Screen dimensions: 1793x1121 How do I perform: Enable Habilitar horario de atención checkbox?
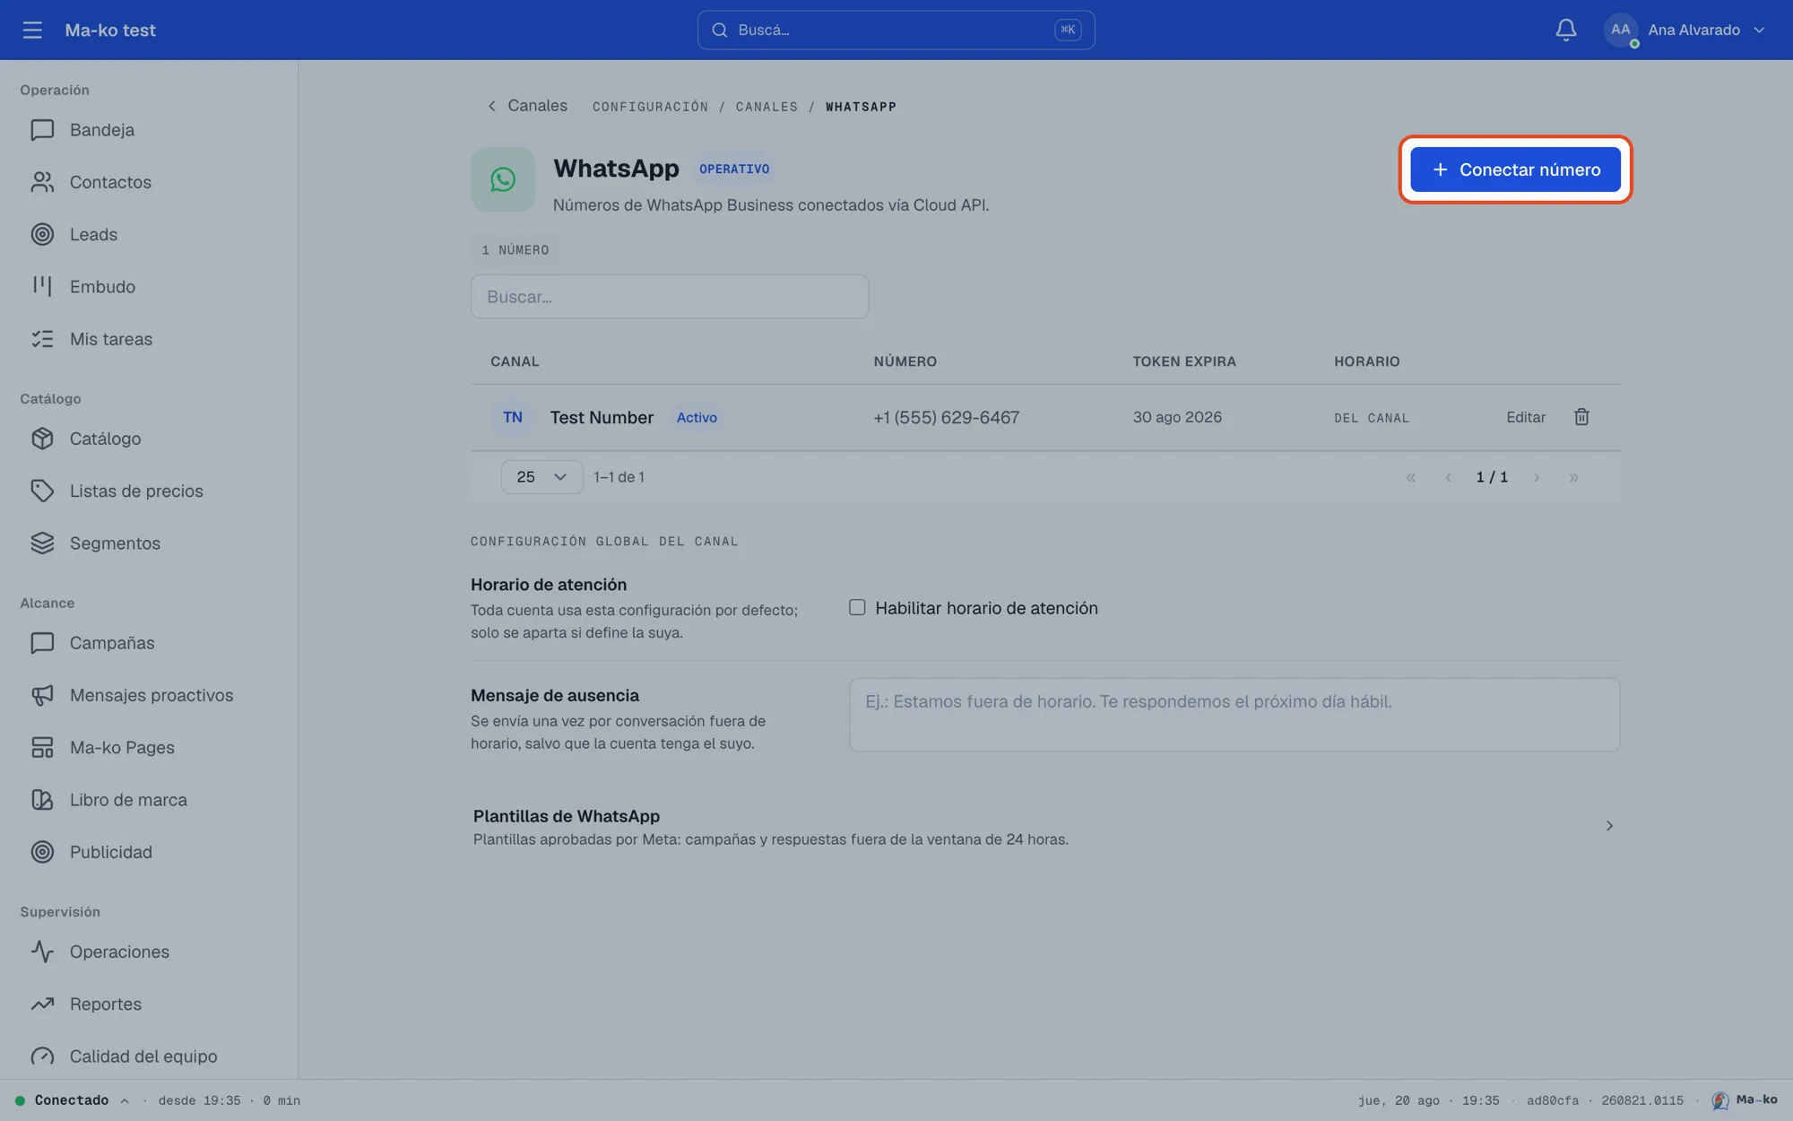point(857,607)
